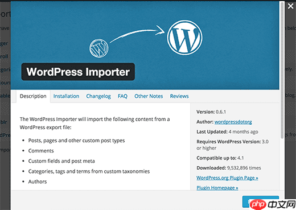Open the Plugin Homepage link
The width and height of the screenshot is (296, 210).
click(x=217, y=188)
